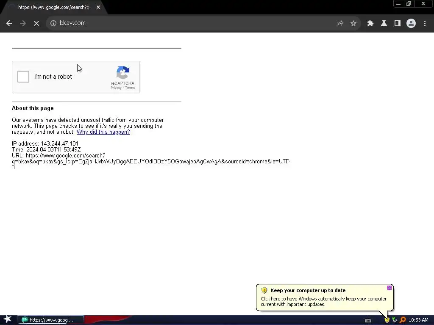Open reCAPTCHA Terms link

click(130, 88)
